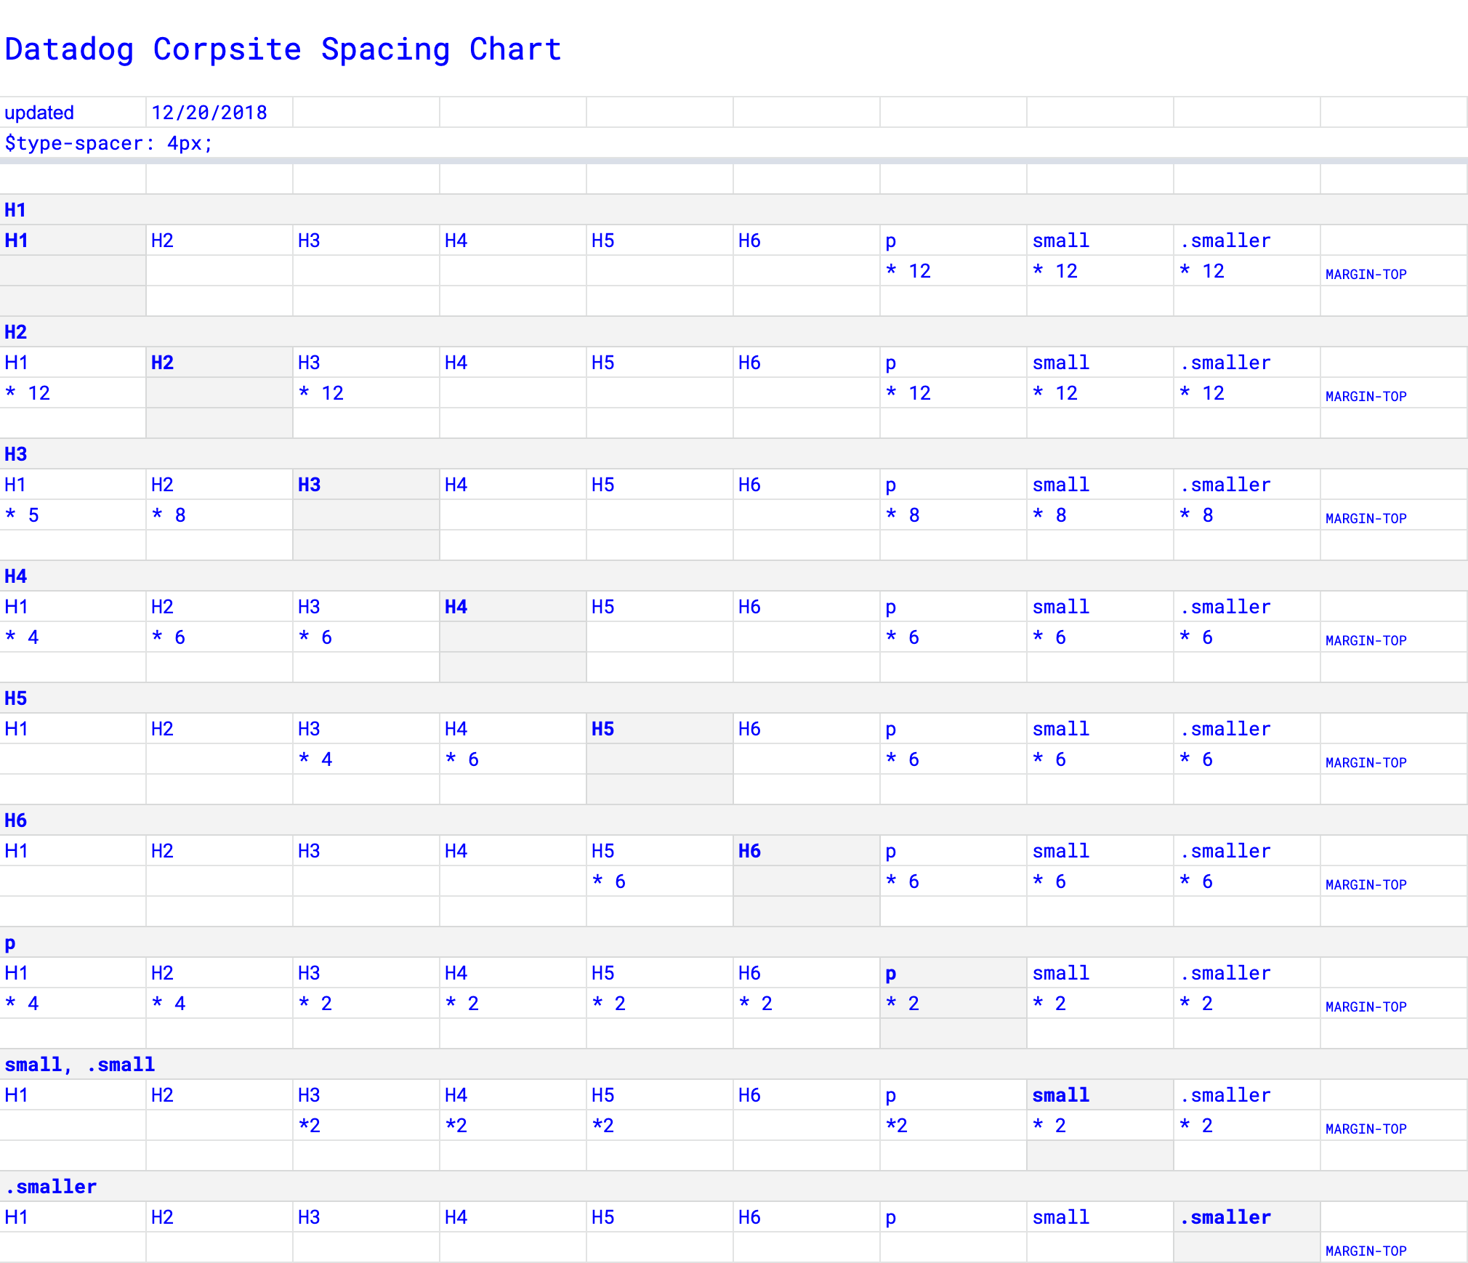Image resolution: width=1468 pixels, height=1263 pixels.
Task: Click MARGIN-TOP label in H3 section
Action: tap(1366, 518)
